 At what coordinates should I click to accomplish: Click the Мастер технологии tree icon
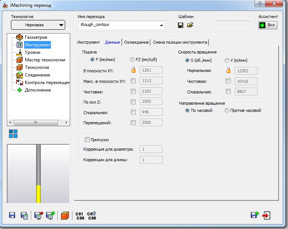pos(20,60)
